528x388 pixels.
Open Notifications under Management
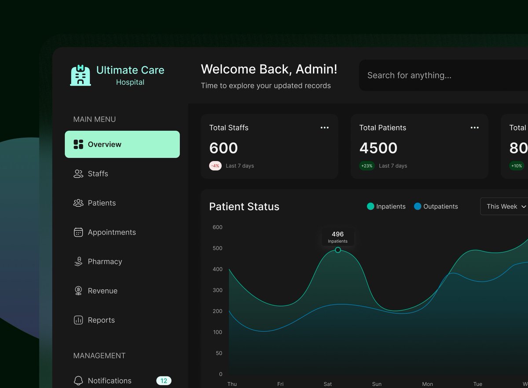pyautogui.click(x=122, y=381)
